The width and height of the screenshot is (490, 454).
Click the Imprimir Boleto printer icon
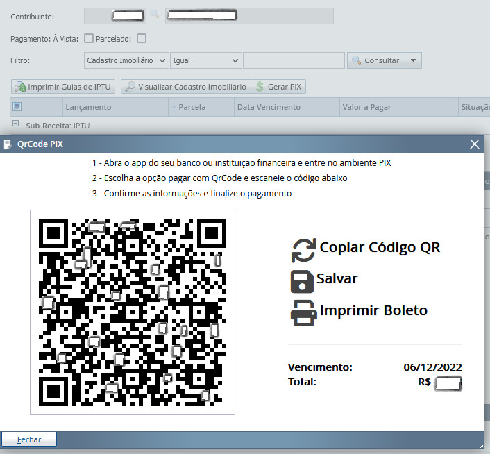click(303, 312)
